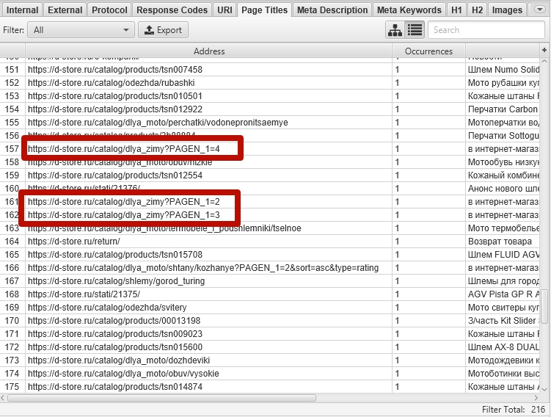Select the odezhda/rubashki URL row
Screen dimensions: 551x417
[270, 83]
